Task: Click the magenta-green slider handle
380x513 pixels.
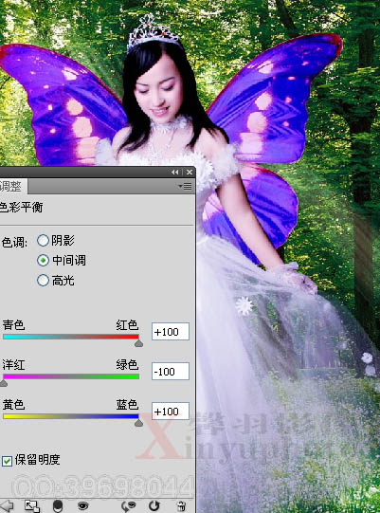Action: 3,383
